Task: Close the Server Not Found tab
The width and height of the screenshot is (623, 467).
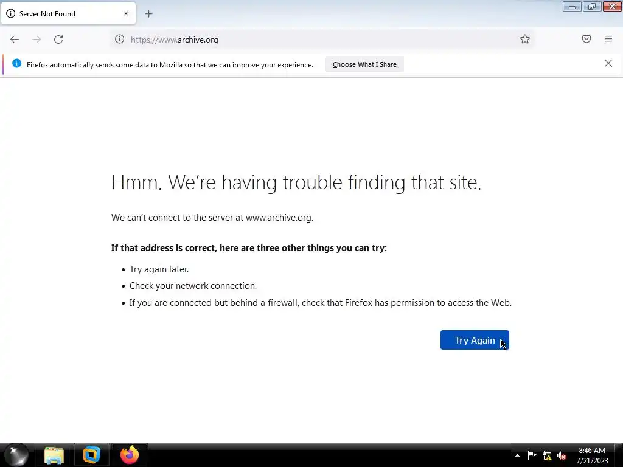Action: (x=126, y=13)
